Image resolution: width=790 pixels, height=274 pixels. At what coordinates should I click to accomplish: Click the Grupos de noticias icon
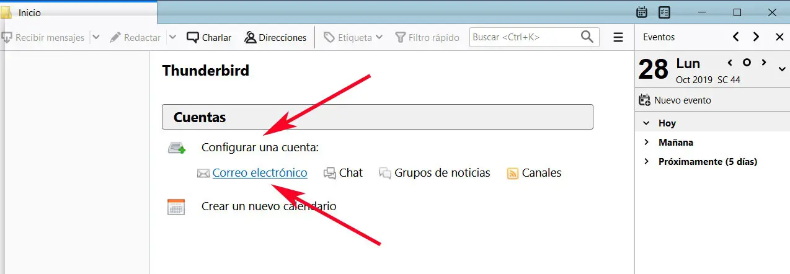385,174
